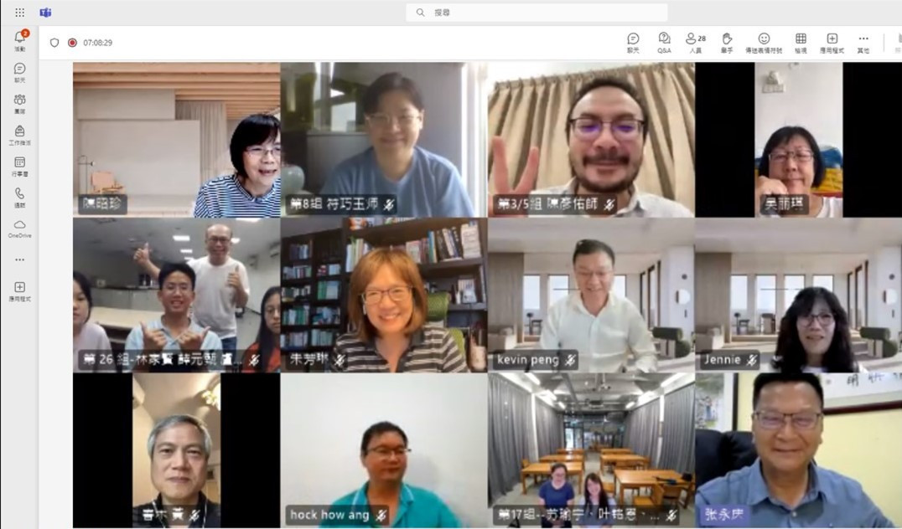The image size is (902, 529).
Task: Select kevin peng's video tile
Action: 591,295
